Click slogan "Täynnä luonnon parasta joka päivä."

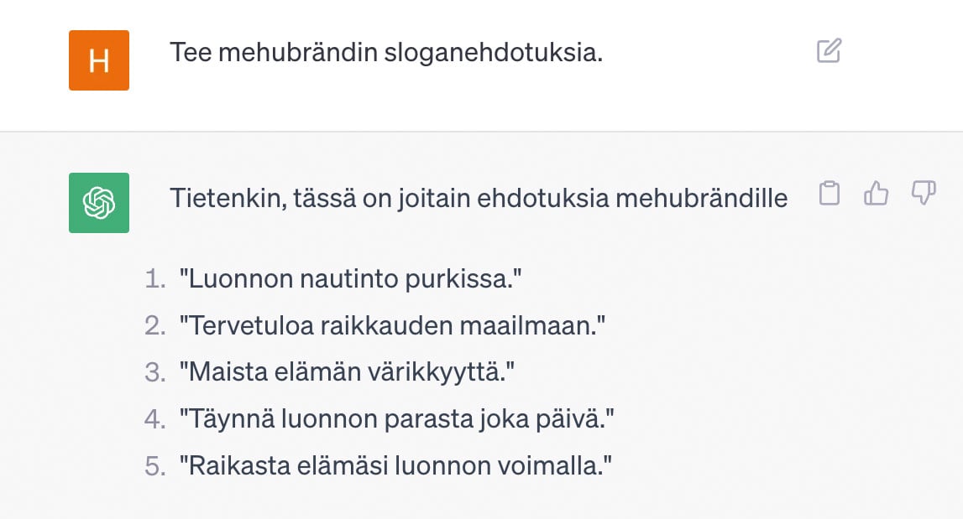[397, 419]
